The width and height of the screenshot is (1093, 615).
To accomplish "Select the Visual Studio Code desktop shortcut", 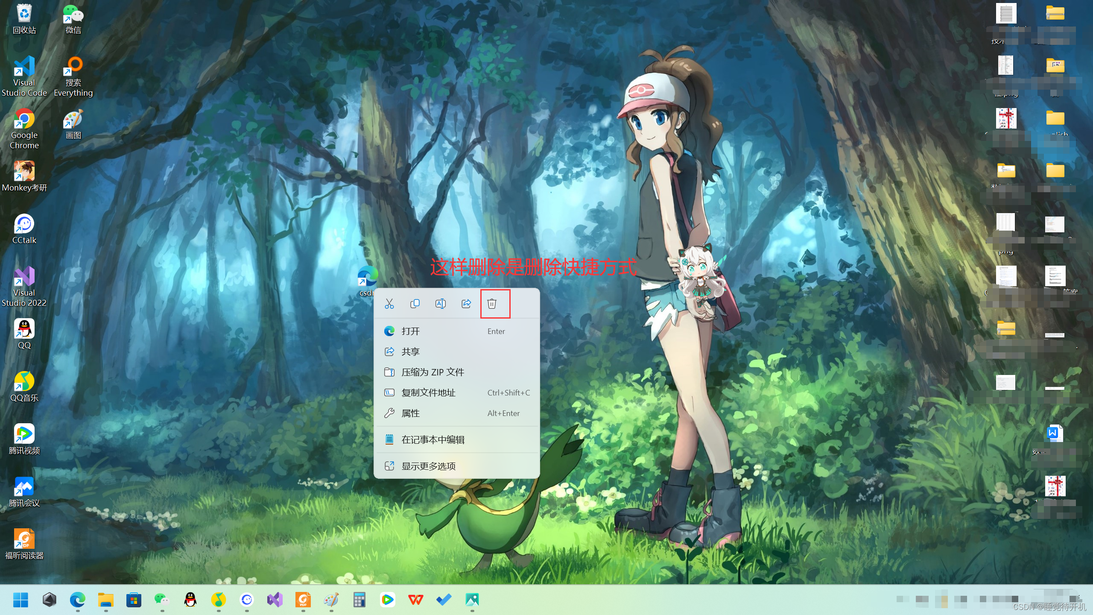I will pos(24,76).
